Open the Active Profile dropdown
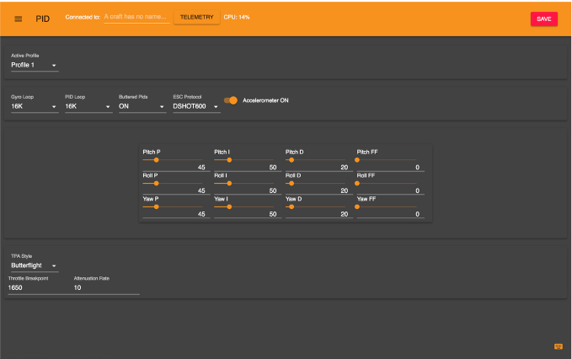The height and width of the screenshot is (359, 572). point(35,65)
